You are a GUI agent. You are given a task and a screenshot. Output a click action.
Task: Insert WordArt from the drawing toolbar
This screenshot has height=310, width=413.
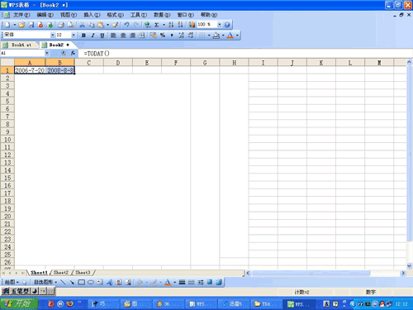point(109,282)
